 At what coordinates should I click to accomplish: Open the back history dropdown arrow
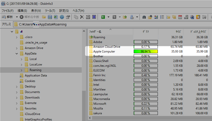pos(108,17)
